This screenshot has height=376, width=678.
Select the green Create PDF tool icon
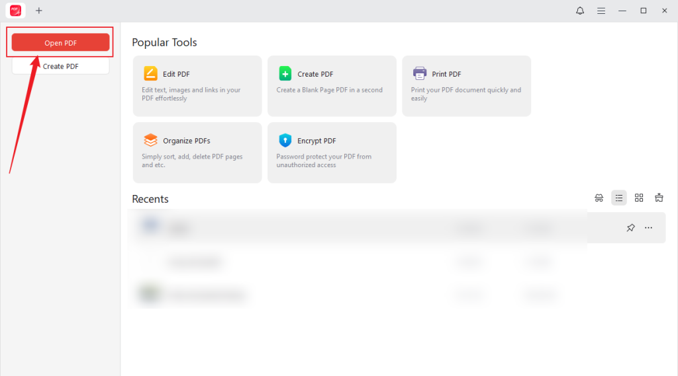[285, 73]
